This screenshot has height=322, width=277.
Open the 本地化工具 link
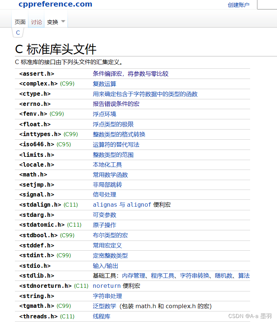click(x=107, y=165)
